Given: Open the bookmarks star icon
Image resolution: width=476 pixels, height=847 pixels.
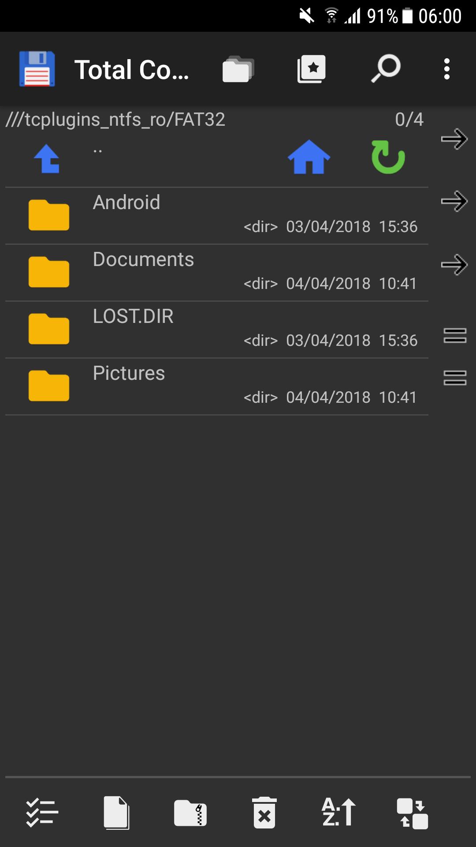Looking at the screenshot, I should [312, 69].
